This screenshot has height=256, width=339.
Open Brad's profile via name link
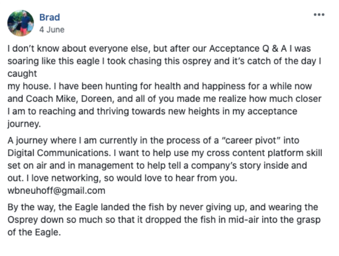point(49,17)
